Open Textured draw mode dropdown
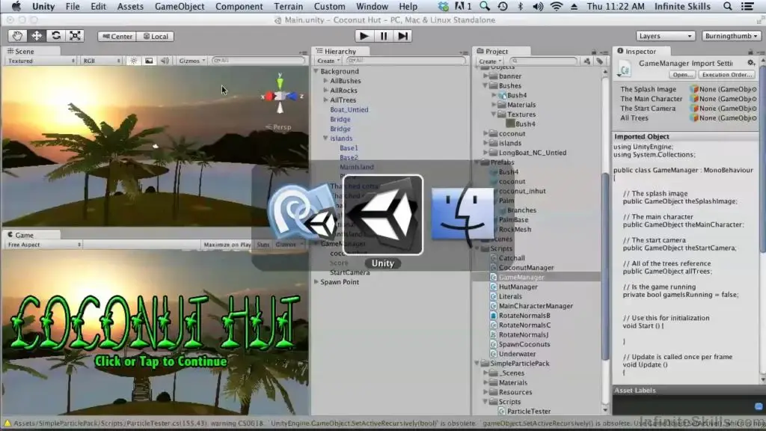 point(41,61)
